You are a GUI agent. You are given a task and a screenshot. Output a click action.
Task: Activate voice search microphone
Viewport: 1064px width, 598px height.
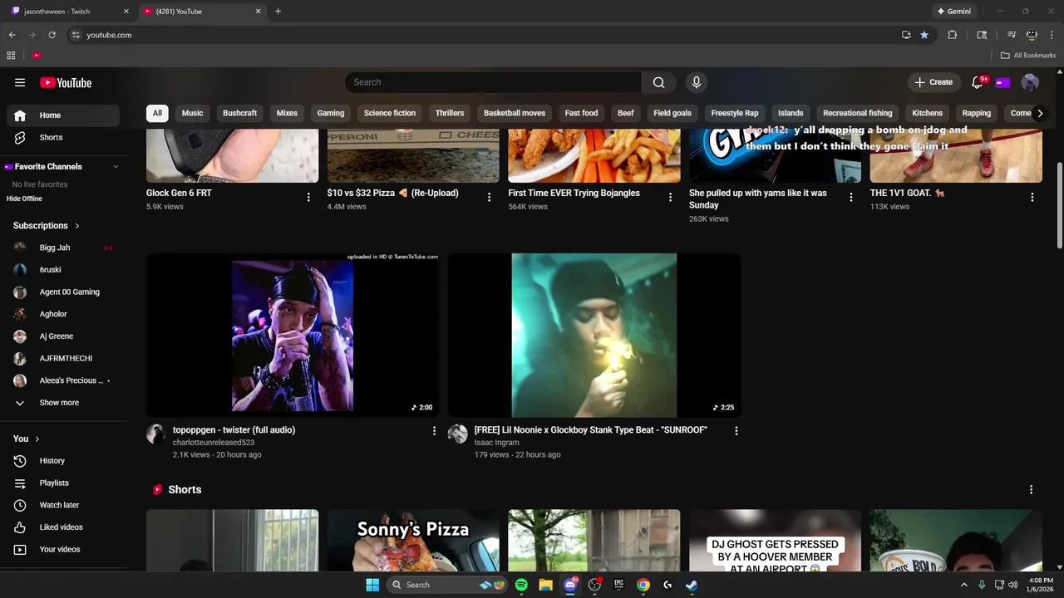697,82
